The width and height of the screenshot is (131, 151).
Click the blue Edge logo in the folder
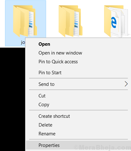pos(114,23)
